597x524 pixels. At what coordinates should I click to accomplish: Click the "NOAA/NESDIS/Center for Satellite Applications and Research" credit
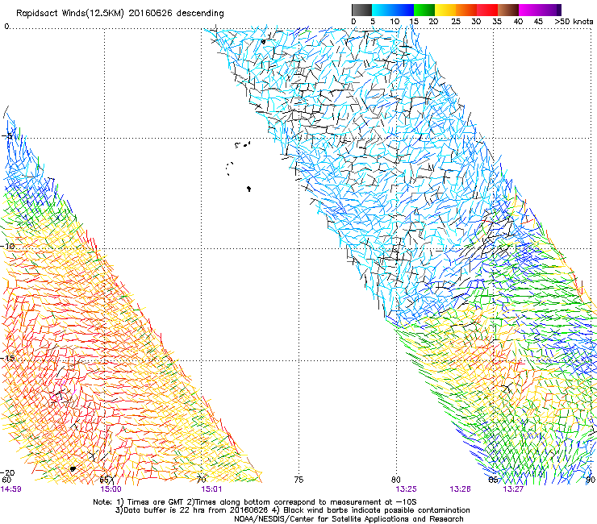click(349, 519)
